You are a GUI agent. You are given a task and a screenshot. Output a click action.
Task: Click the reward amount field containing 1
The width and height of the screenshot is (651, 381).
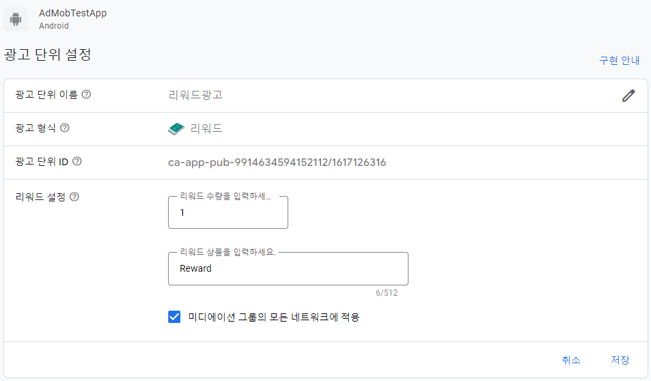[228, 212]
